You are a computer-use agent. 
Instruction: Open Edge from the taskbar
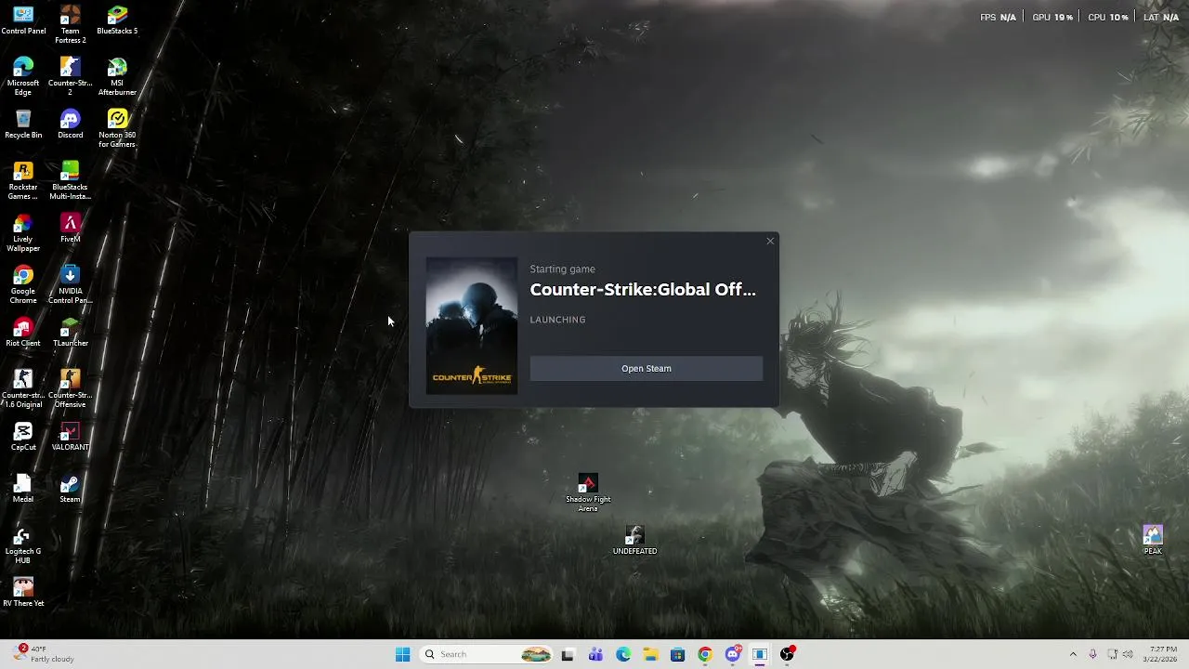click(623, 654)
